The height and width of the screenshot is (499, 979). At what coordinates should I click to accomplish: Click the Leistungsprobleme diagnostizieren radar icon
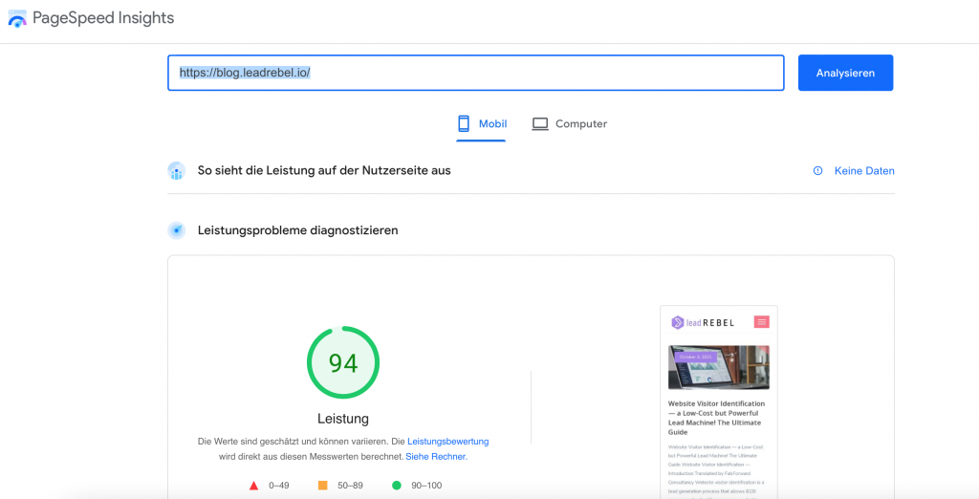pyautogui.click(x=177, y=230)
